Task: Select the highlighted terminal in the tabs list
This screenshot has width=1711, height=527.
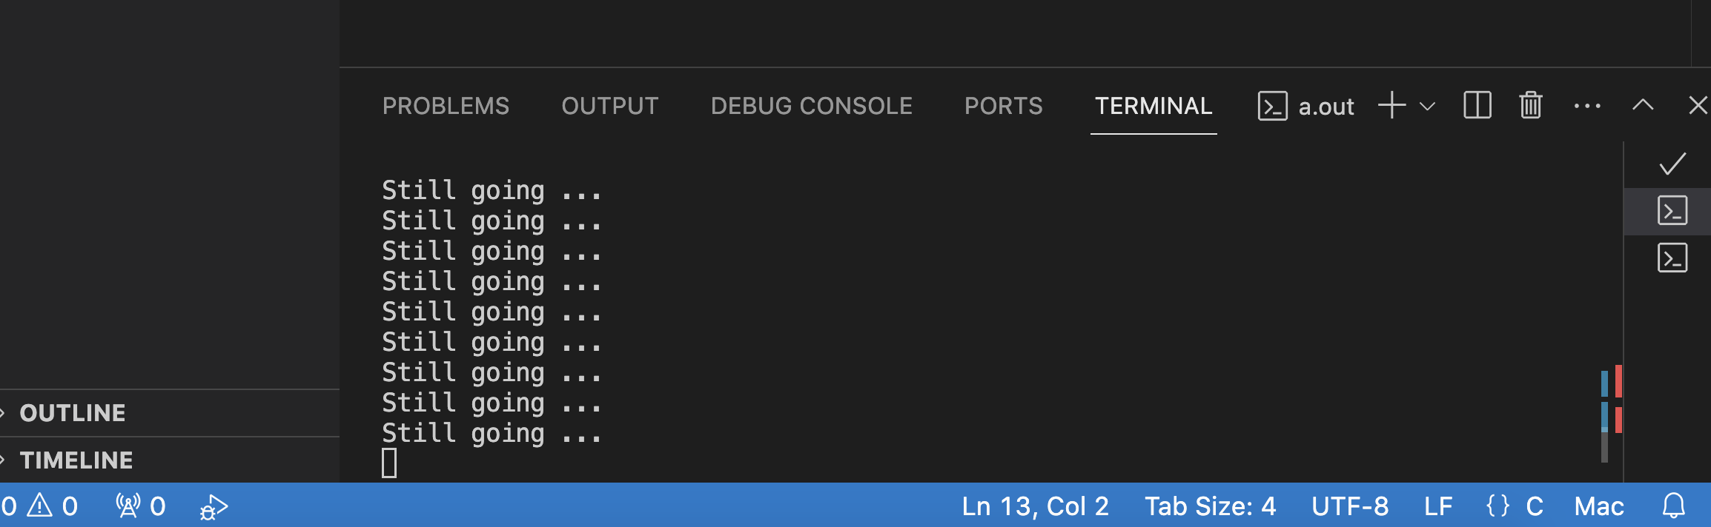Action: [1672, 211]
